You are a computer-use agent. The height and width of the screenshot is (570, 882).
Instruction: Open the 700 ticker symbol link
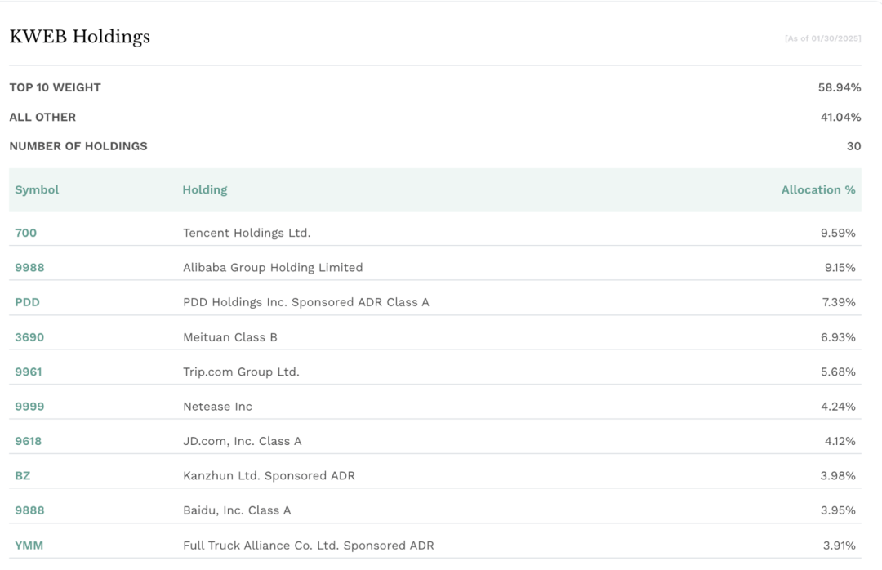pos(26,233)
